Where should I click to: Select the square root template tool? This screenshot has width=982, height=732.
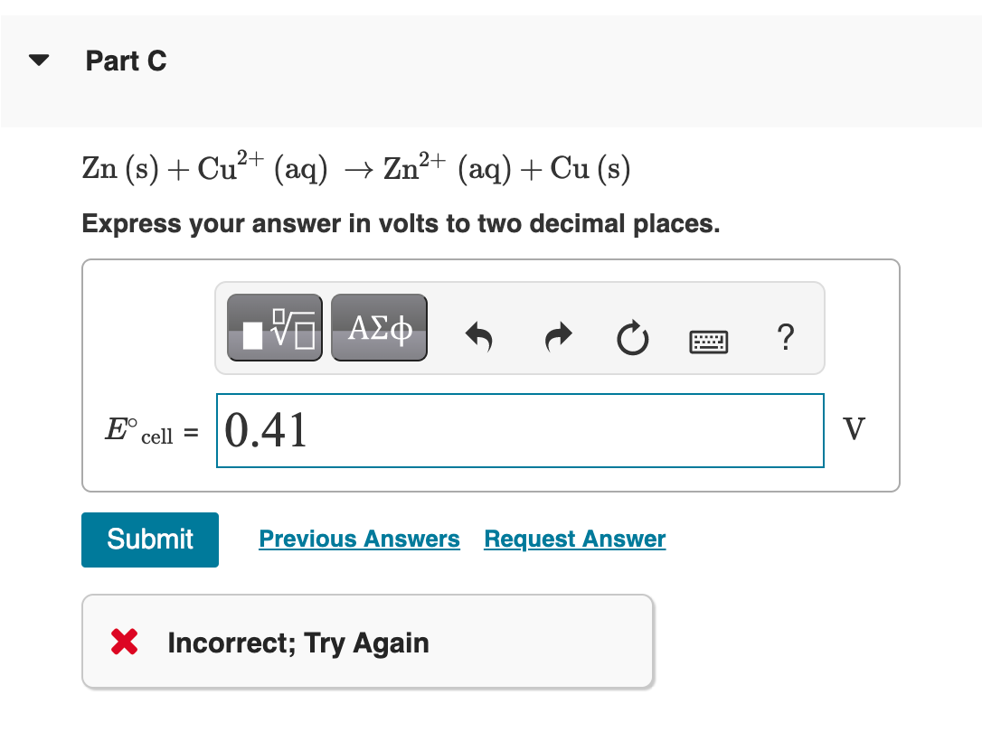274,327
